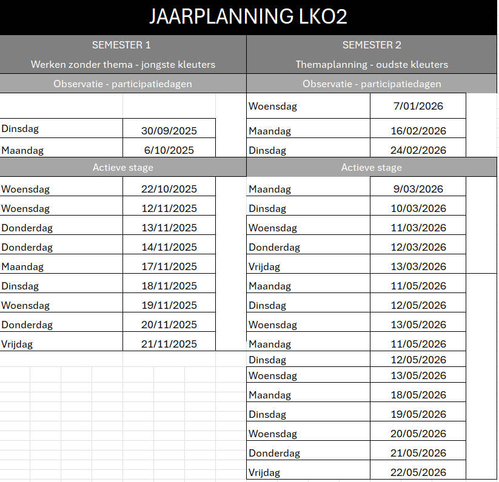
Task: Select the 9/03/2026 date cell
Action: tap(418, 189)
